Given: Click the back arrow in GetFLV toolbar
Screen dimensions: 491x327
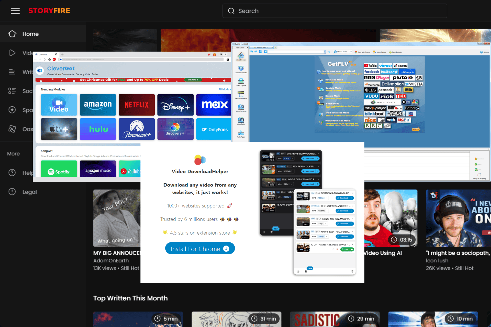Looking at the screenshot, I should (251, 52).
